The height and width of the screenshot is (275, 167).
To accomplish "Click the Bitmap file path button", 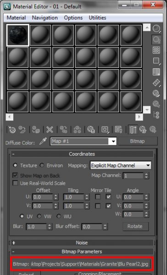I will point(90,264).
